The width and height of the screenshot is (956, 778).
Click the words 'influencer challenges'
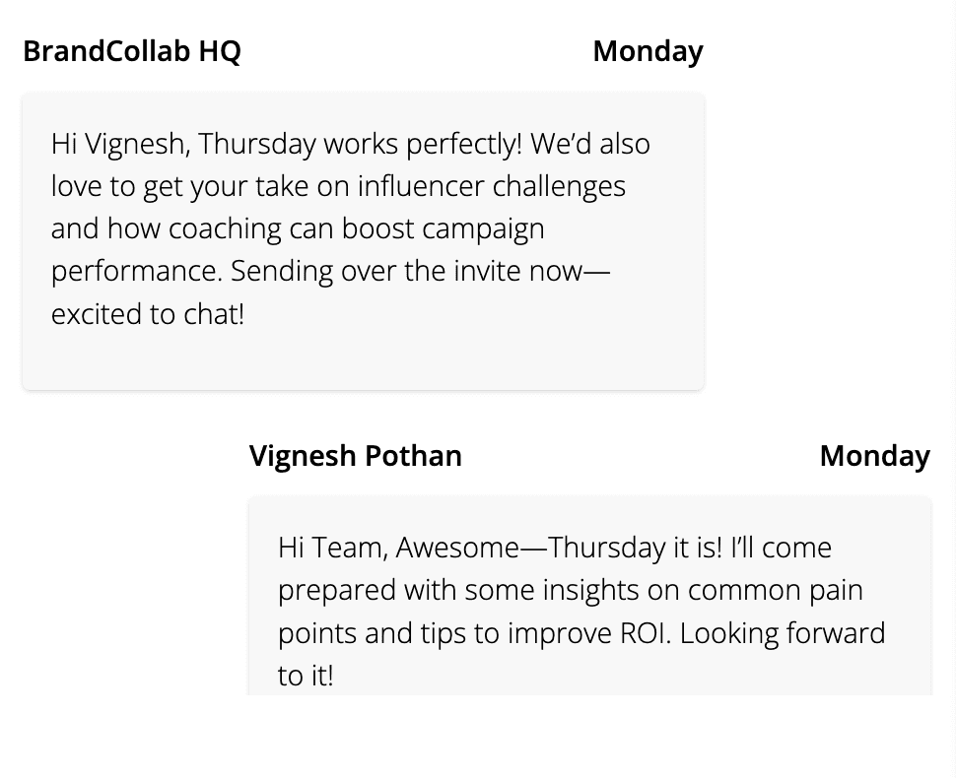(492, 186)
